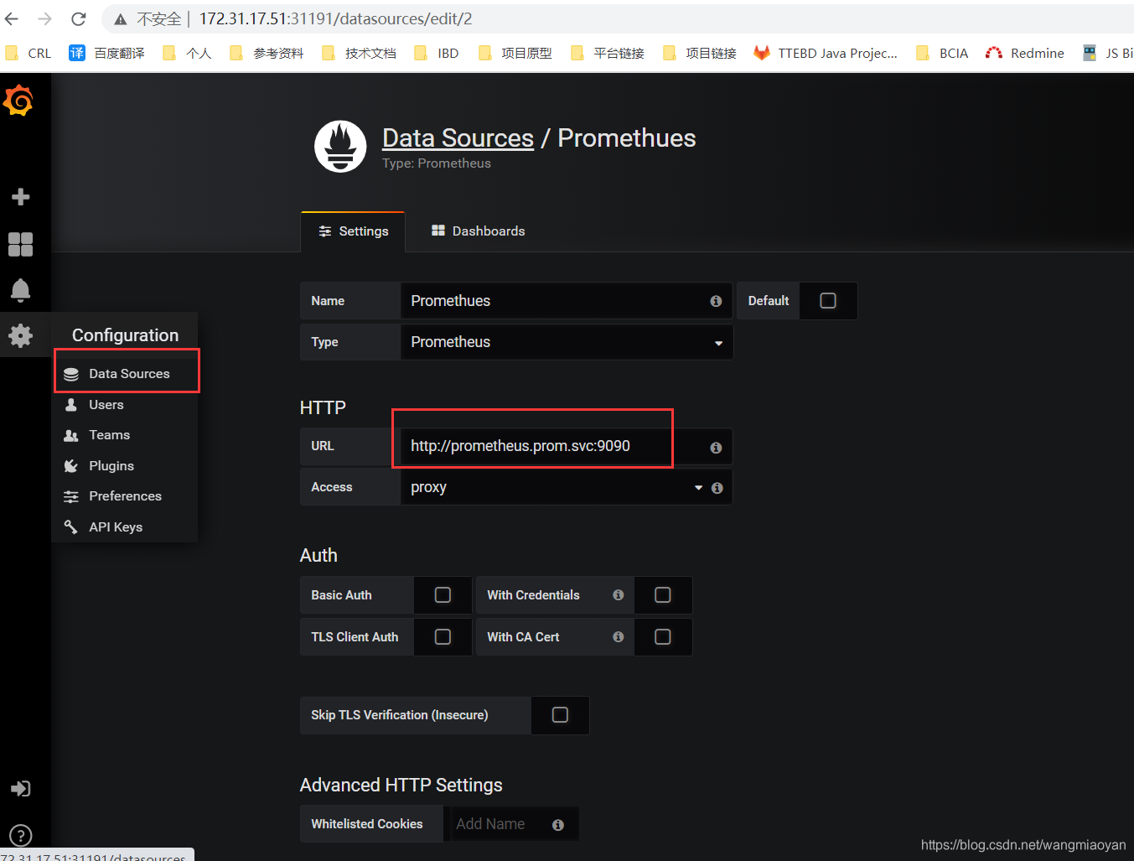Click the Access field info icon
This screenshot has width=1134, height=861.
click(x=717, y=488)
